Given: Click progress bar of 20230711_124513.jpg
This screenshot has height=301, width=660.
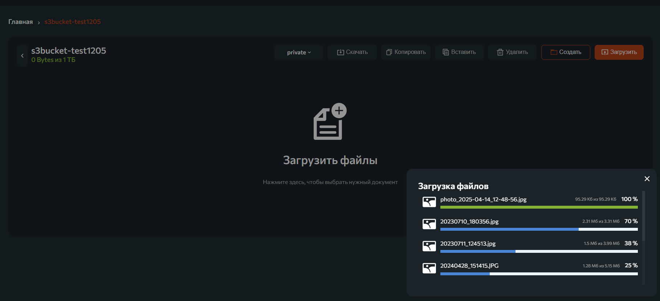Looking at the screenshot, I should coord(539,251).
